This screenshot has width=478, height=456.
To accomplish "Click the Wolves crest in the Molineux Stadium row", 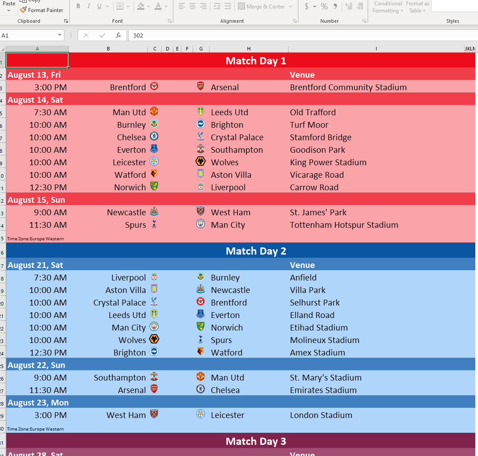I will click(154, 339).
